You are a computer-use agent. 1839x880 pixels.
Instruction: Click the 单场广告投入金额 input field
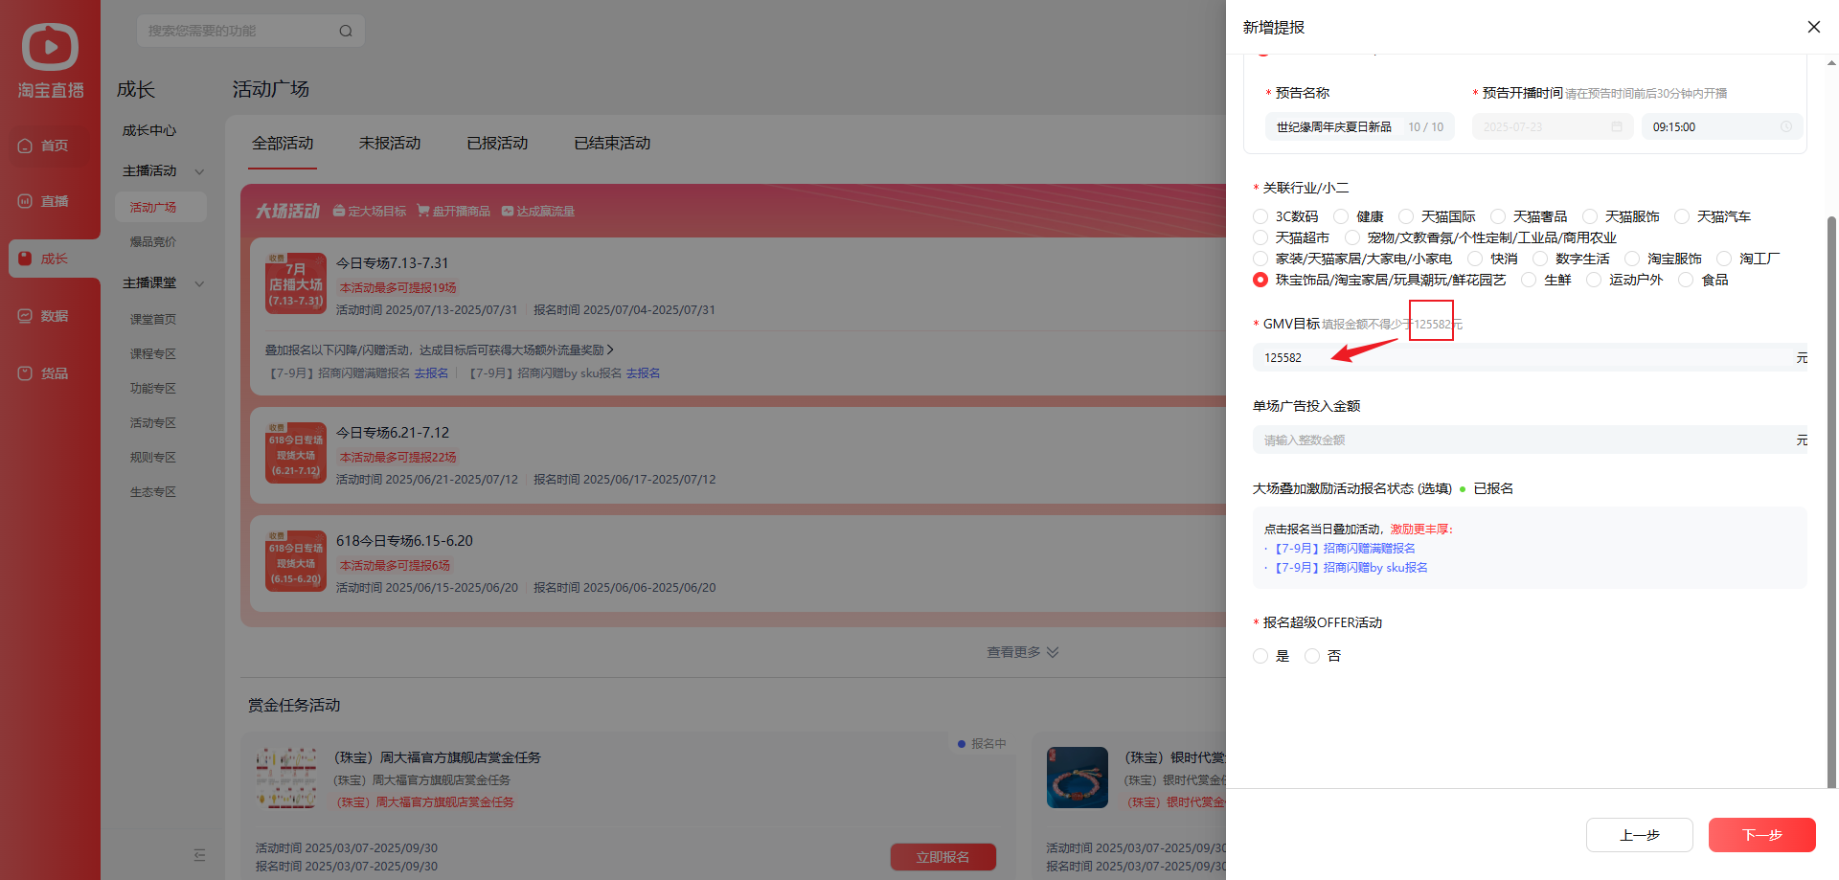point(1523,440)
